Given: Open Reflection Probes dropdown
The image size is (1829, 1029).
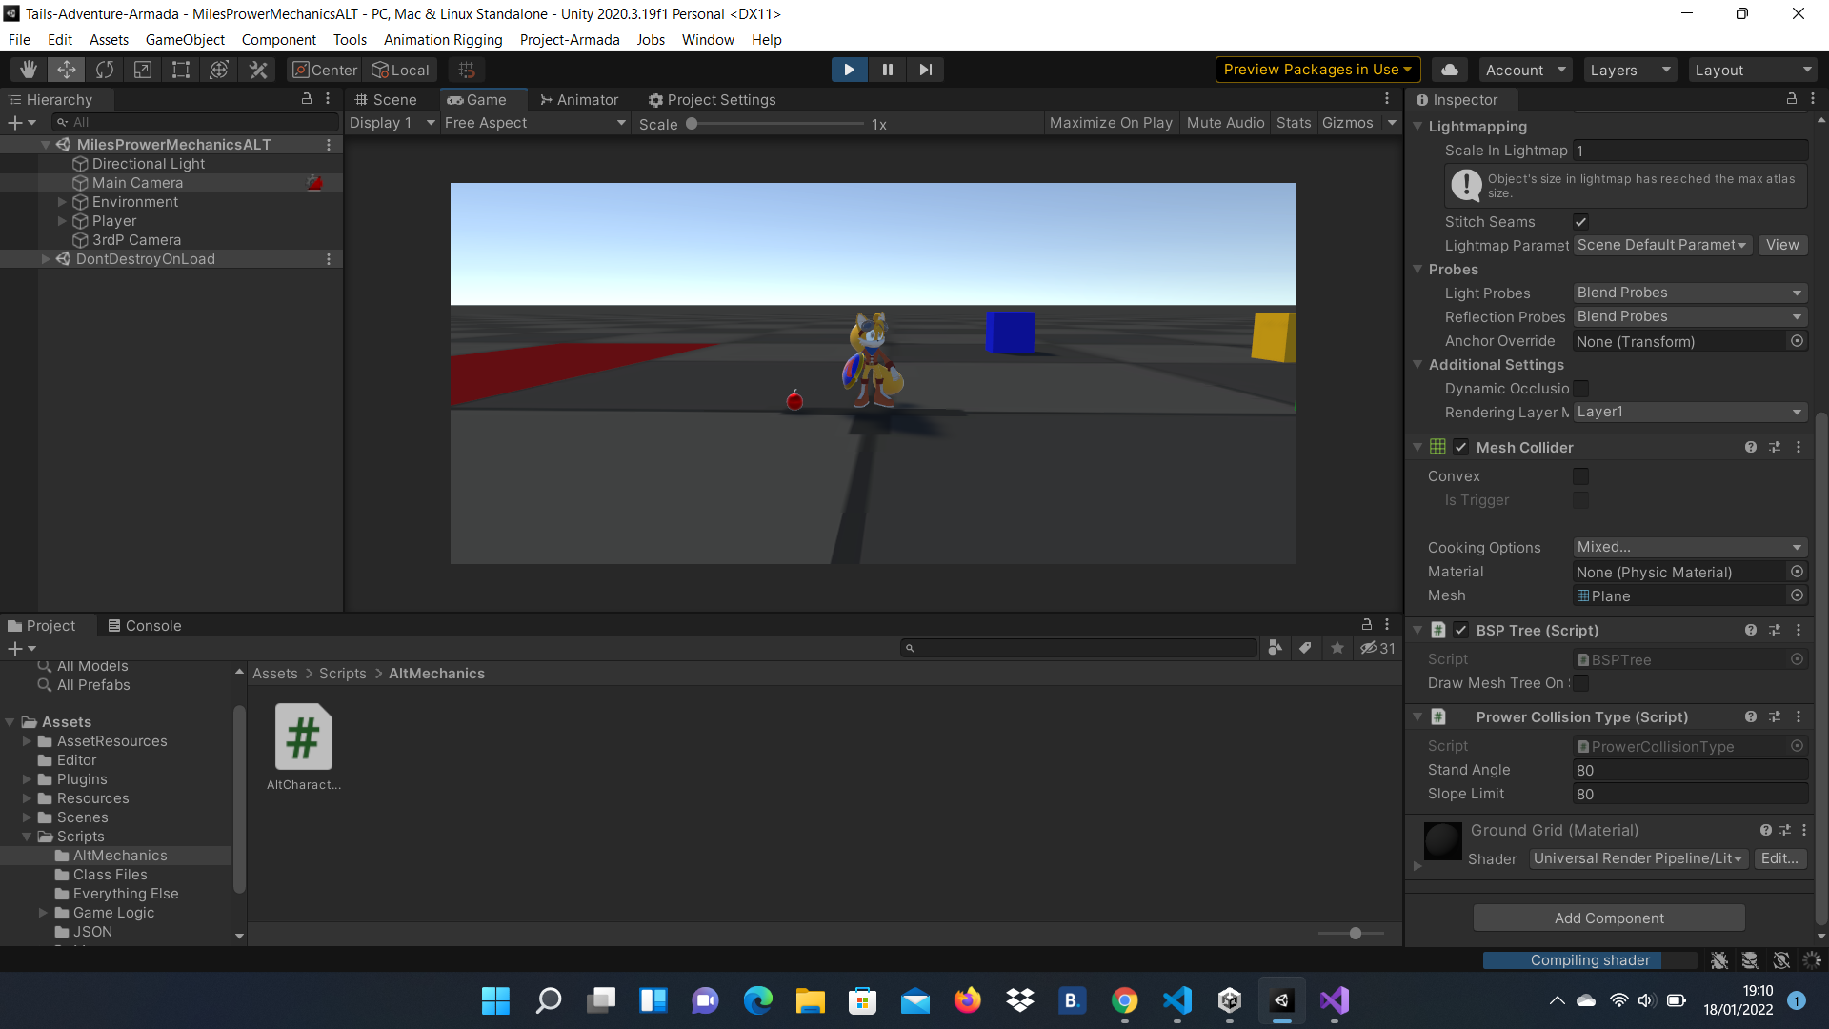Looking at the screenshot, I should coord(1690,316).
